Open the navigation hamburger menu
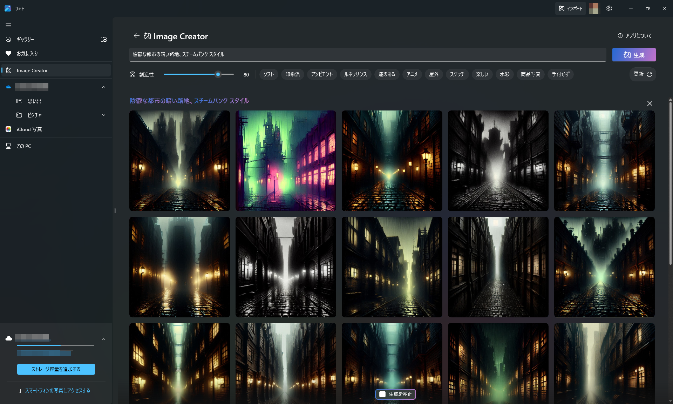The image size is (673, 404). [8, 25]
